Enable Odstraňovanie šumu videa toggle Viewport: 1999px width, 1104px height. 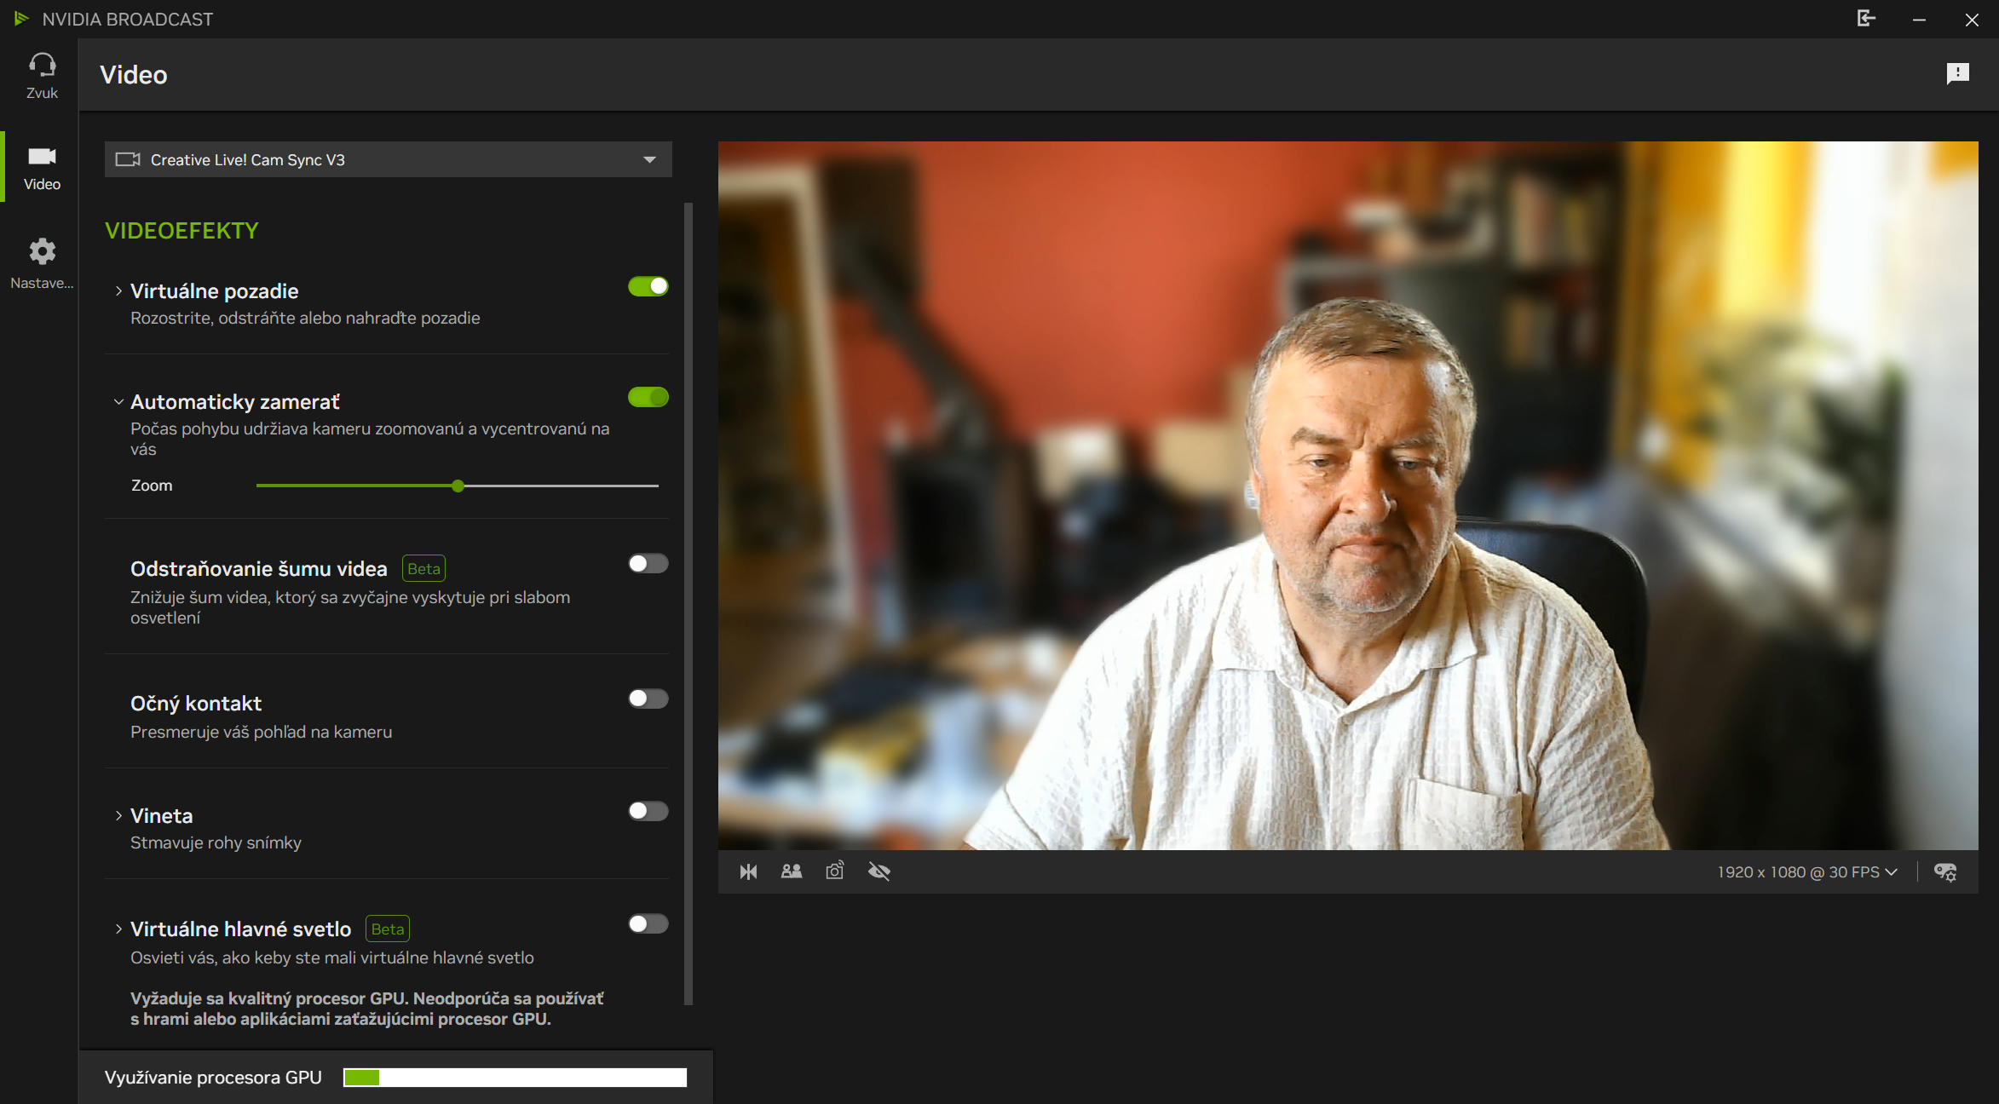point(648,564)
